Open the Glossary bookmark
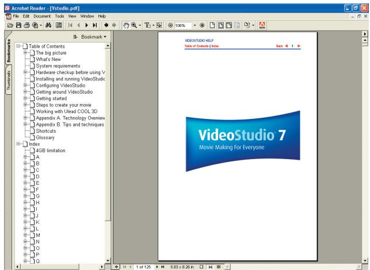 coord(45,137)
